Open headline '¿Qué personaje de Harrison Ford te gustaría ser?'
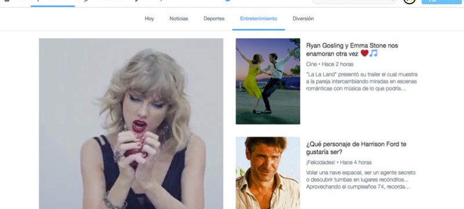464x209 pixels. coord(356,148)
